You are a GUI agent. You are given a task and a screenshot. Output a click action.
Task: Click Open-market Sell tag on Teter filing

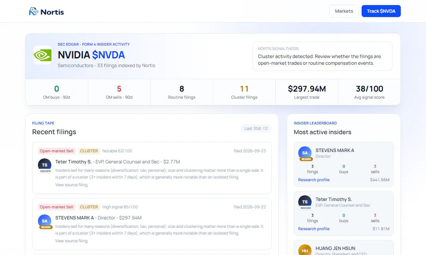coord(57,151)
